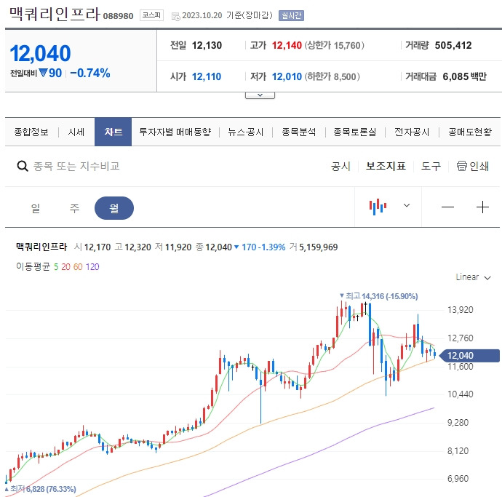Open the 도구 tools menu
This screenshot has height=497, width=502.
click(431, 166)
